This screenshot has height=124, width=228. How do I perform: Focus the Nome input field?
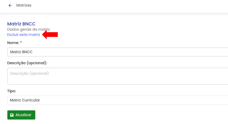(x=118, y=52)
